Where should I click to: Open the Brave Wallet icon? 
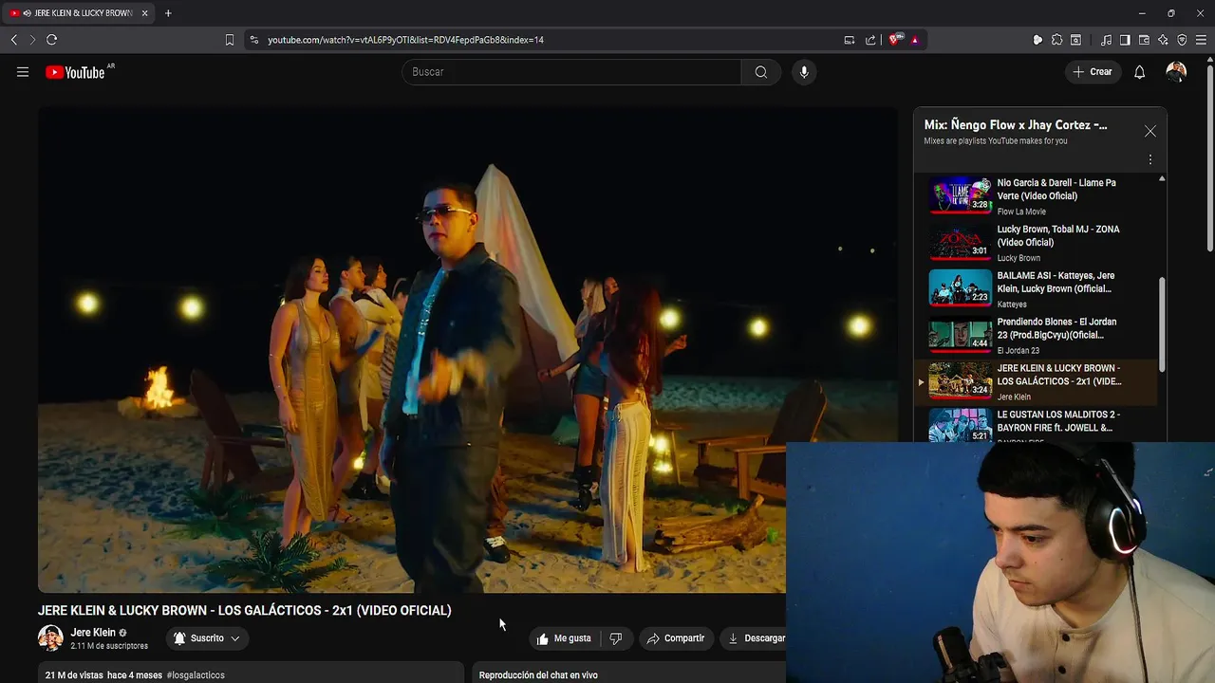(1144, 40)
